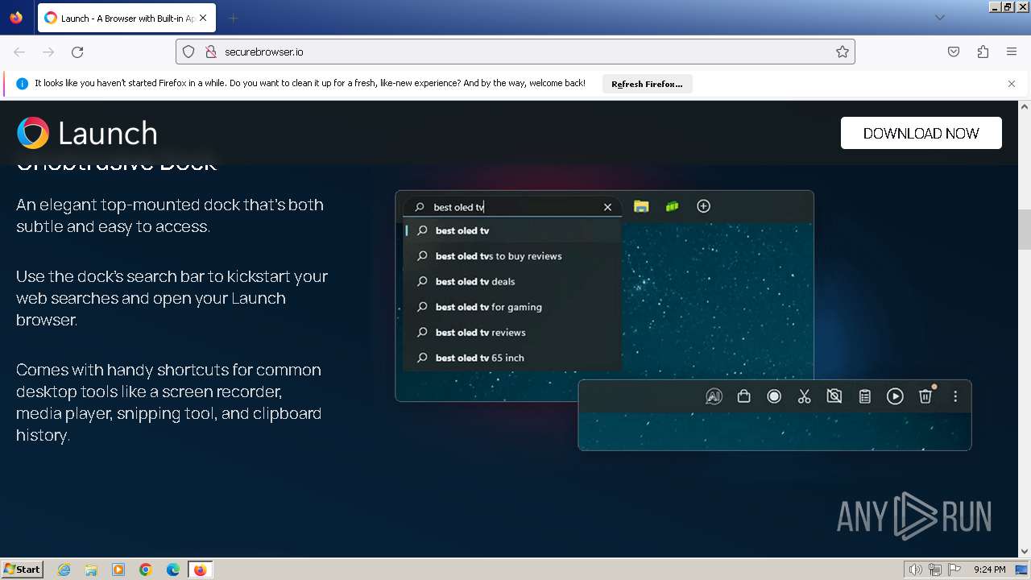
Task: Click the network tray icon
Action: coord(935,570)
